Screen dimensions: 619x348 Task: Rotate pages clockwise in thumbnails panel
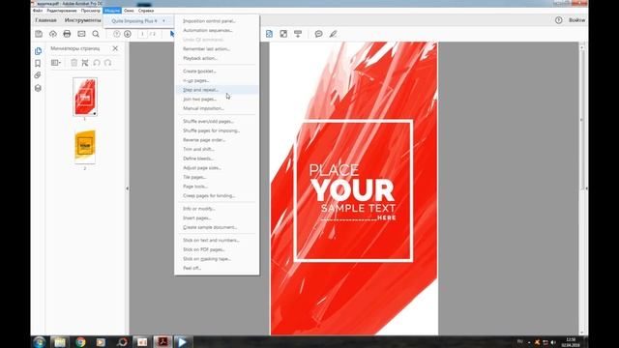(107, 63)
